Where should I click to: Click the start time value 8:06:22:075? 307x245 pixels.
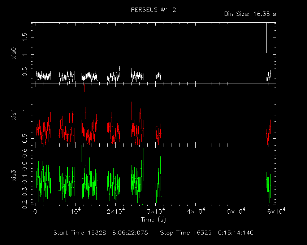coord(130,233)
